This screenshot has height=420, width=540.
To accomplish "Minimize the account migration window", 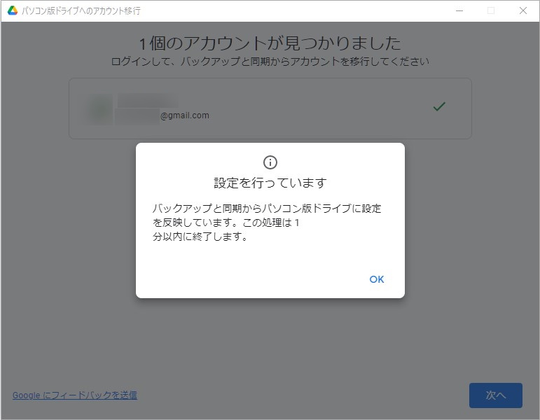I will (x=459, y=10).
